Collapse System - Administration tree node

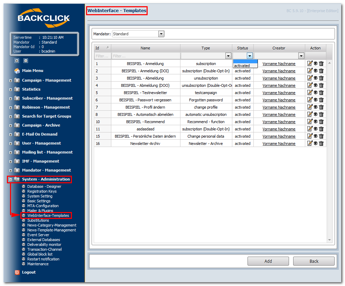pos(11,180)
